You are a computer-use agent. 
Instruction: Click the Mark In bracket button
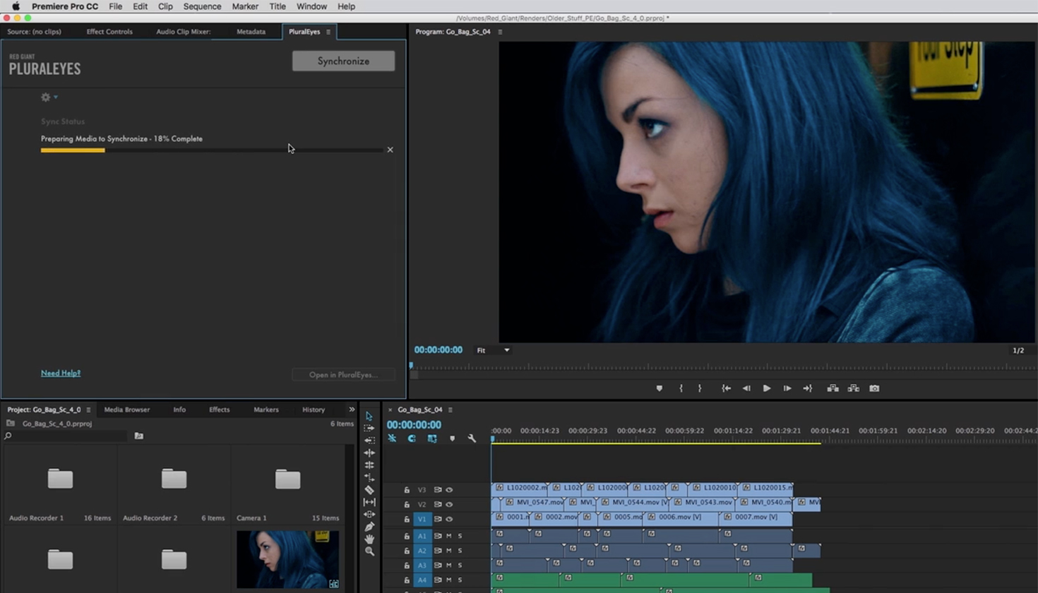coord(681,388)
